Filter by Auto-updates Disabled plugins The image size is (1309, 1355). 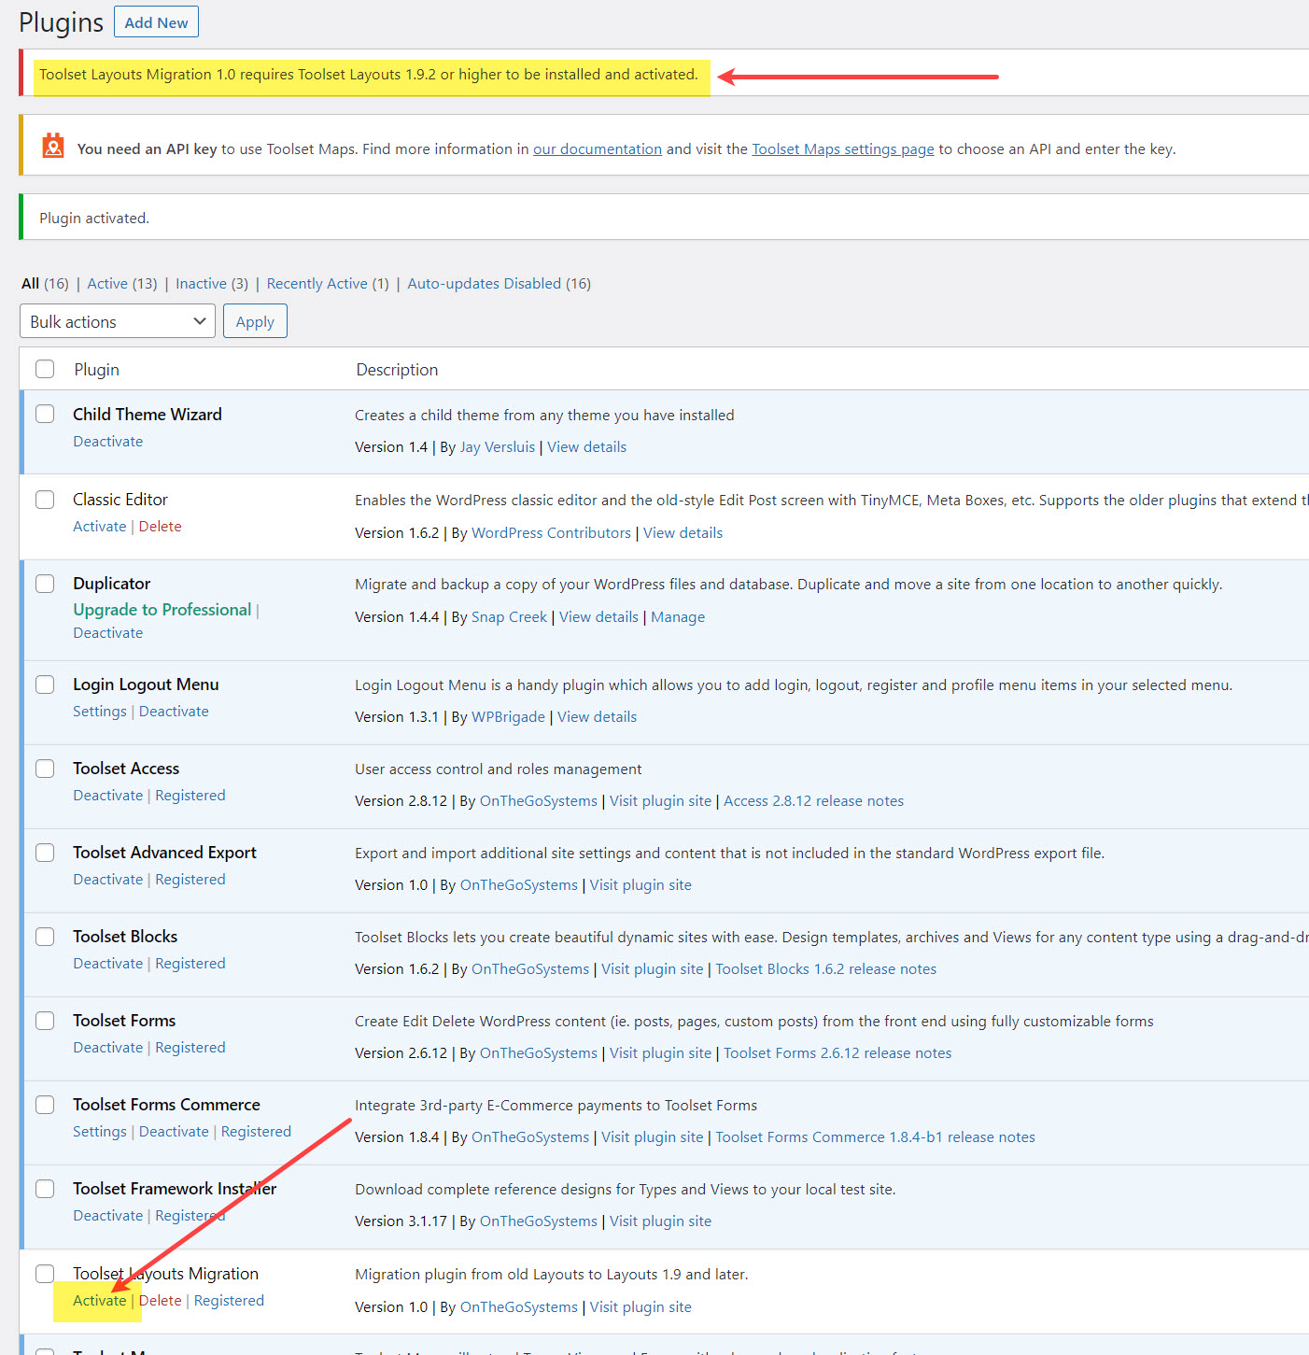pos(485,284)
